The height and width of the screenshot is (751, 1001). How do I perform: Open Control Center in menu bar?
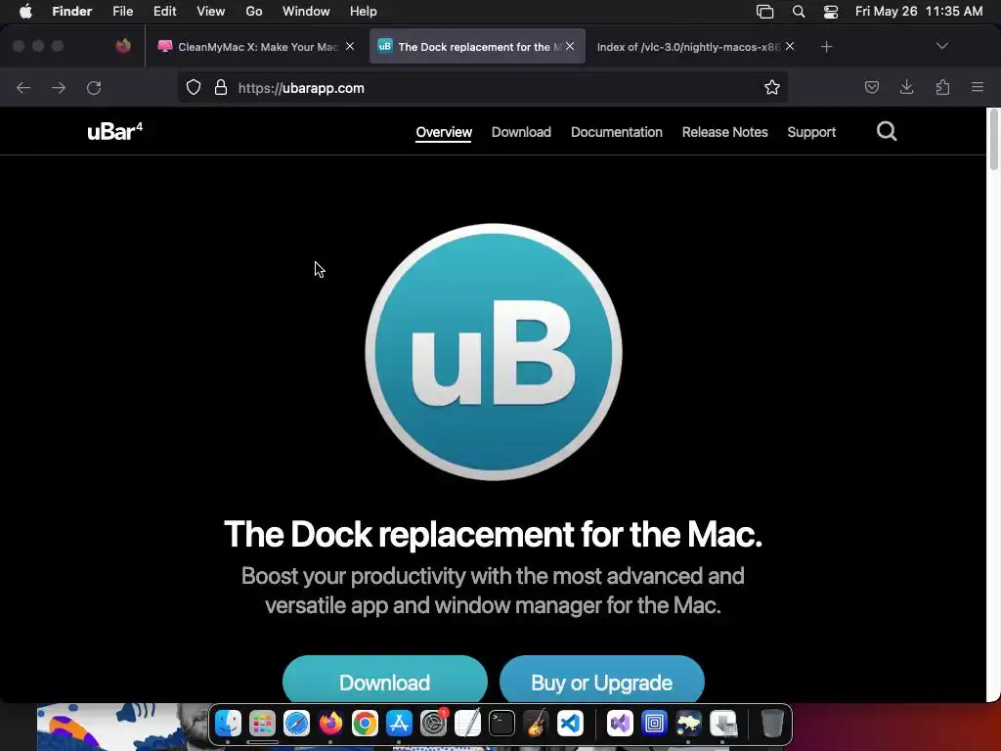831,11
